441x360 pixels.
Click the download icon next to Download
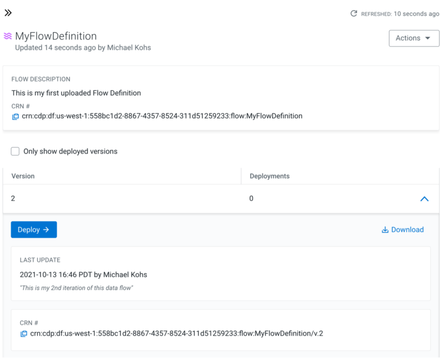pos(385,229)
